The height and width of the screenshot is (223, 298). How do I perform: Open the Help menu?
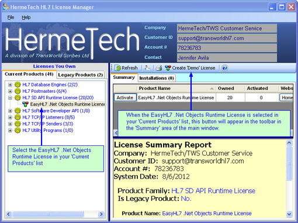[26, 18]
